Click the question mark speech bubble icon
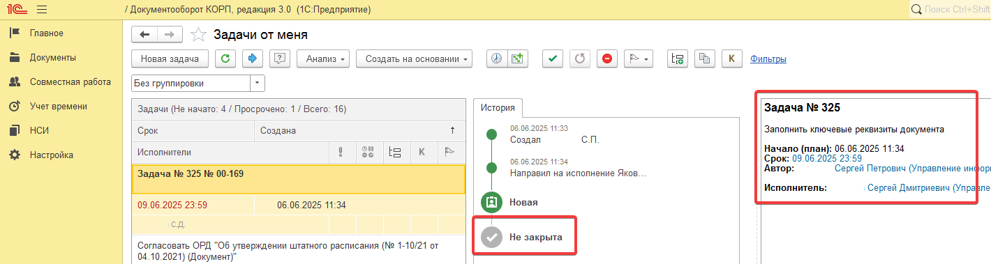The height and width of the screenshot is (264, 991). [280, 59]
